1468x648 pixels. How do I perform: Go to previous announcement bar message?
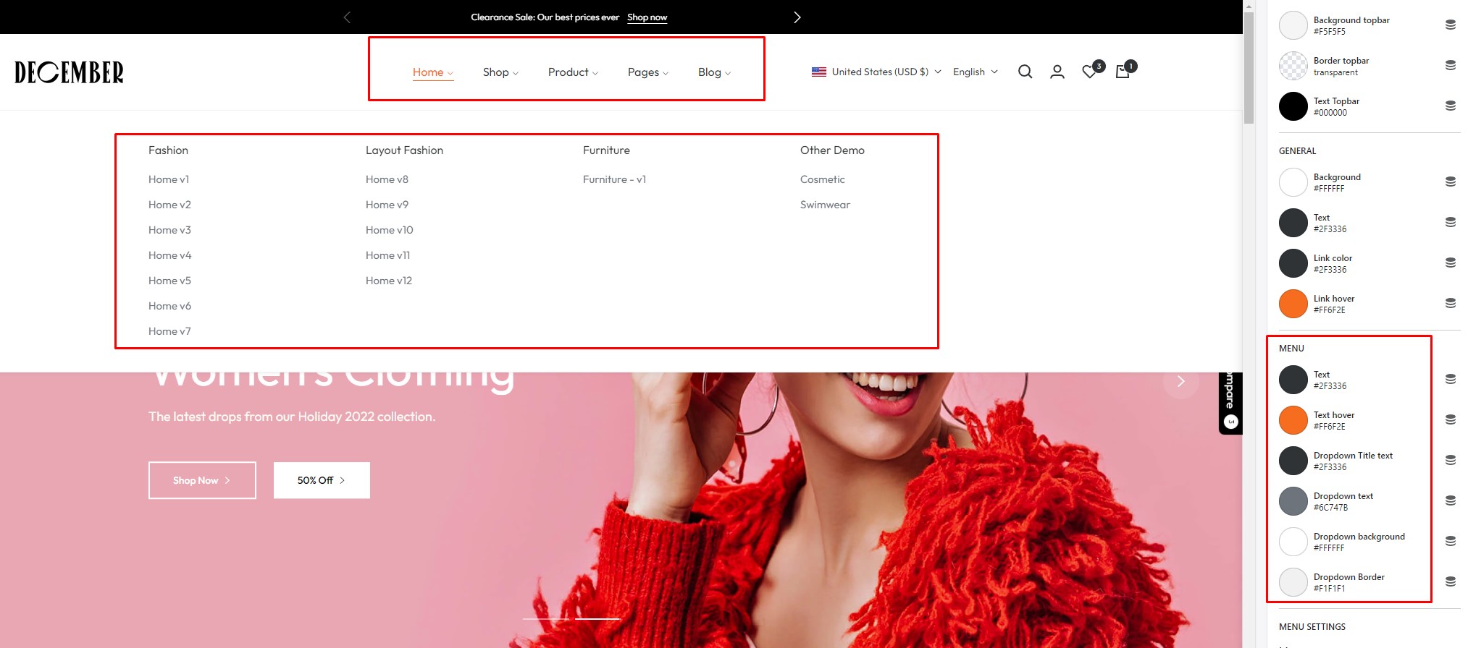(x=347, y=17)
